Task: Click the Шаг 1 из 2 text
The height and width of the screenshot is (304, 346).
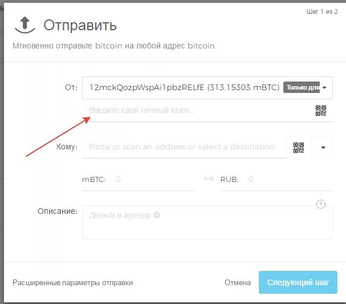Action: 322,11
